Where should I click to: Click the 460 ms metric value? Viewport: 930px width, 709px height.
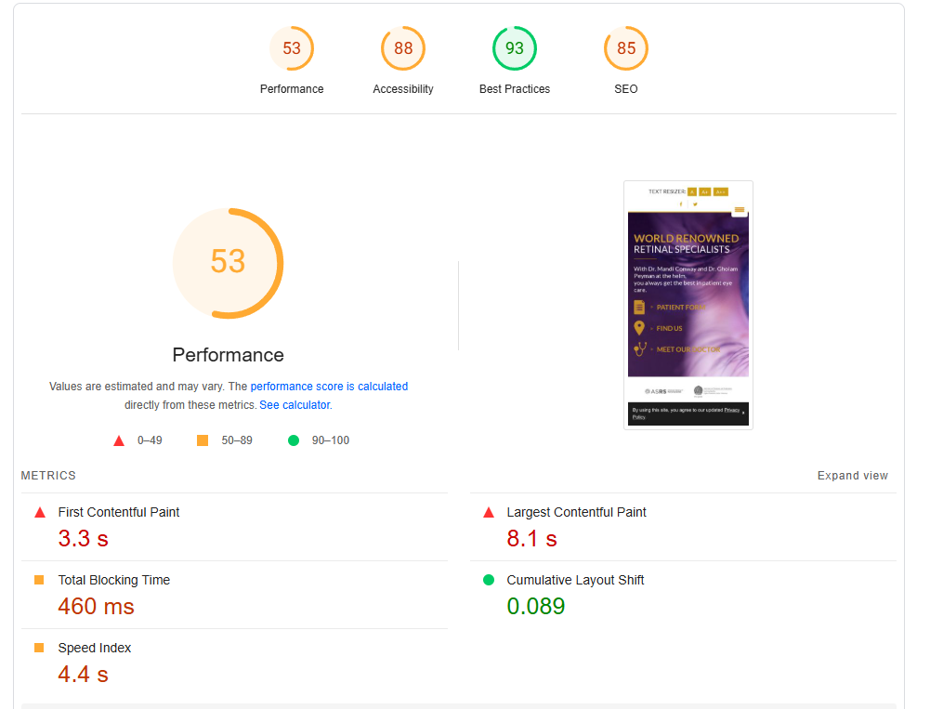tap(96, 606)
